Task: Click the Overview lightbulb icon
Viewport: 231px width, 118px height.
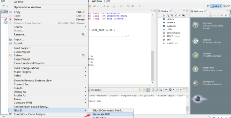Action: point(195,24)
